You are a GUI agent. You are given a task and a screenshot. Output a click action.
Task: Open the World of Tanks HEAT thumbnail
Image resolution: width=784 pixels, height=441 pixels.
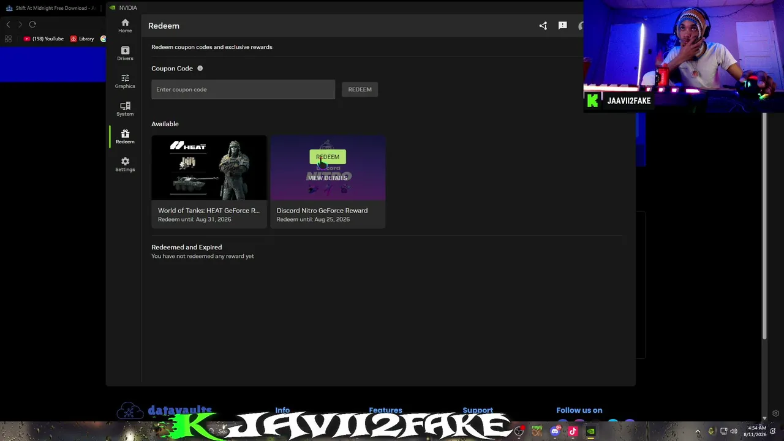pyautogui.click(x=209, y=168)
